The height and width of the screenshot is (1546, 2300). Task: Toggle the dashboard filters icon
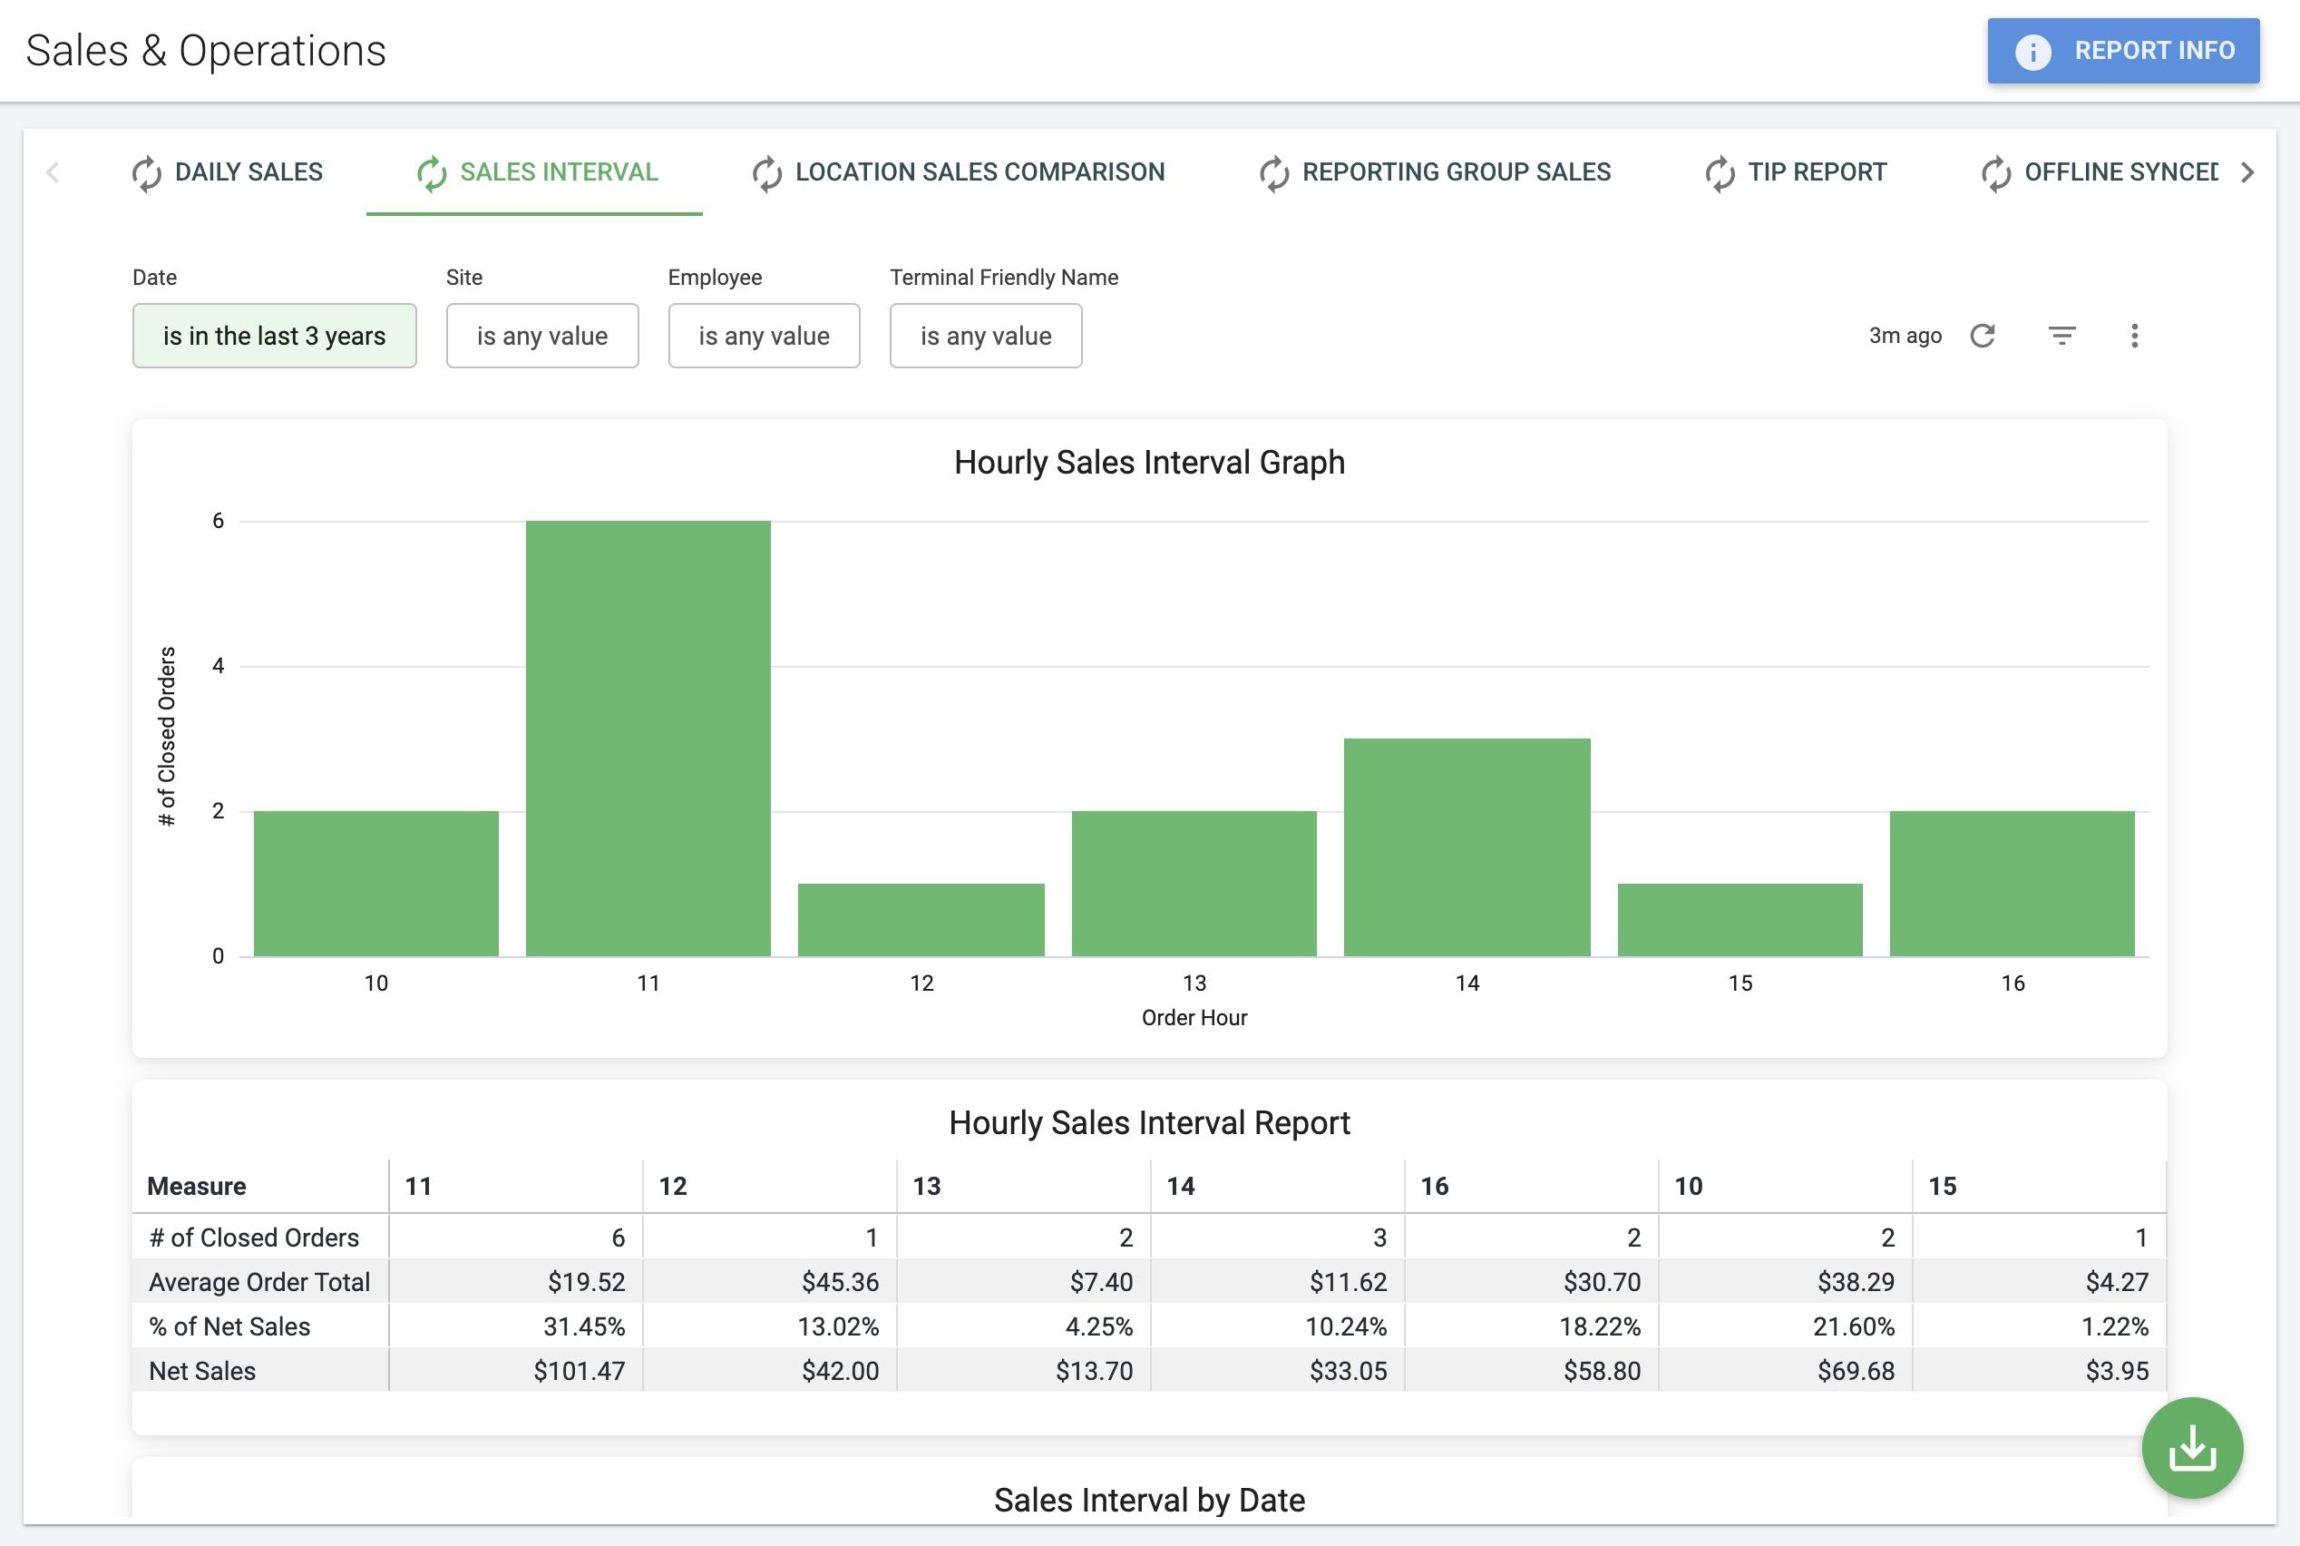pos(2061,335)
